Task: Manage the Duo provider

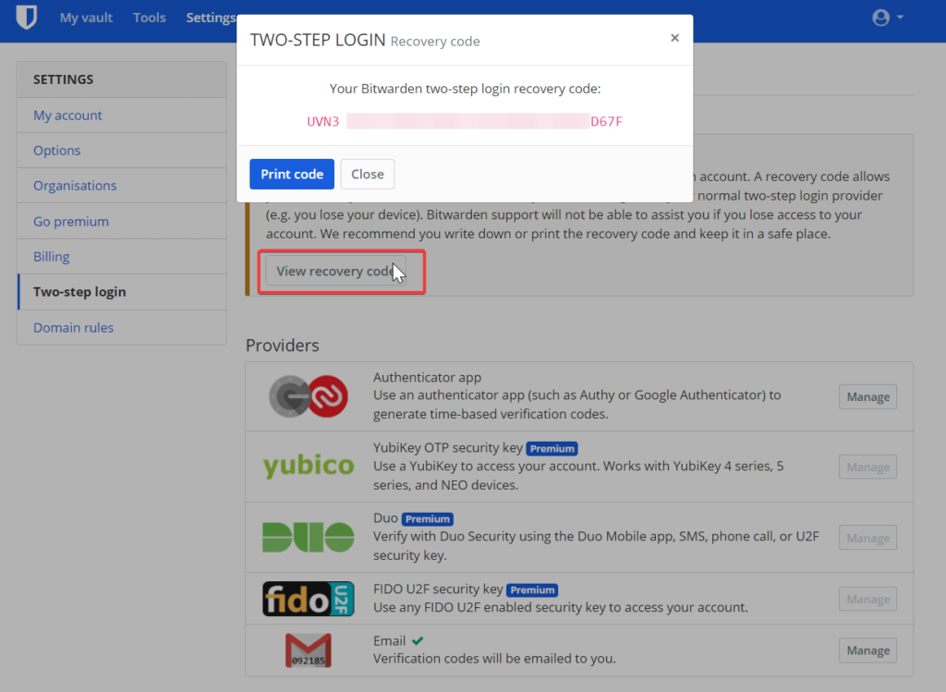Action: pos(867,538)
